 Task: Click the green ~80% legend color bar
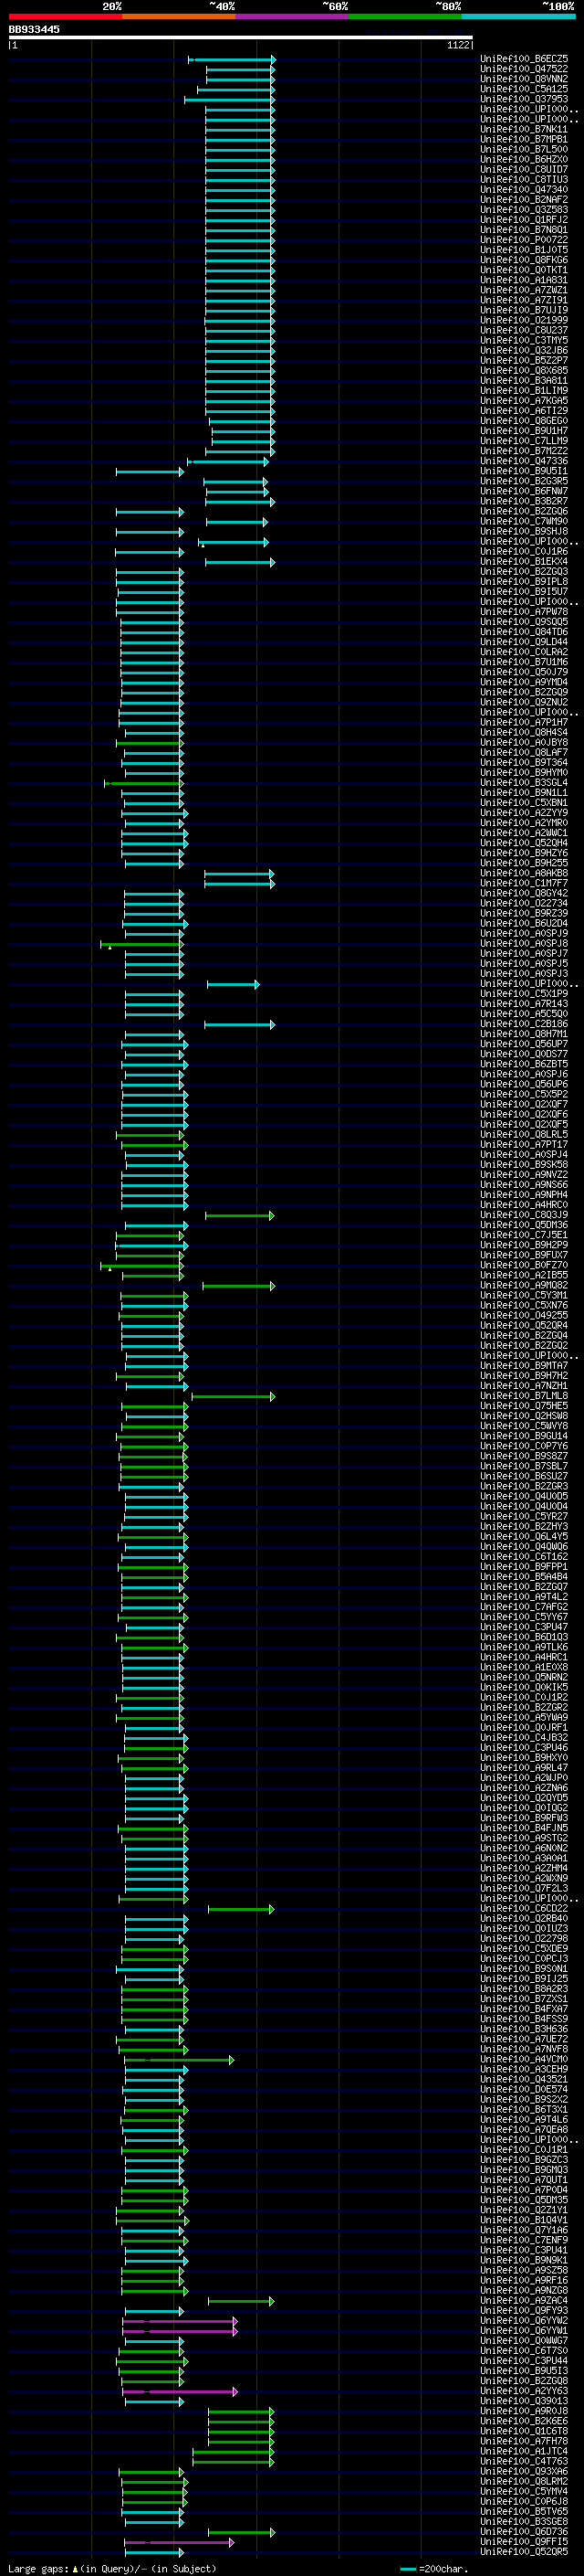click(x=405, y=16)
